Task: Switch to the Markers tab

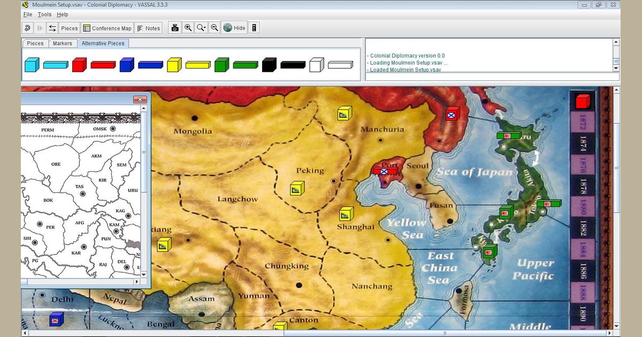Action: [63, 43]
